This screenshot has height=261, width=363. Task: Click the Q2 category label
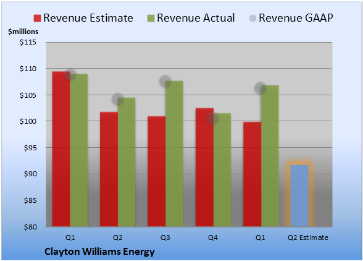tap(117, 237)
